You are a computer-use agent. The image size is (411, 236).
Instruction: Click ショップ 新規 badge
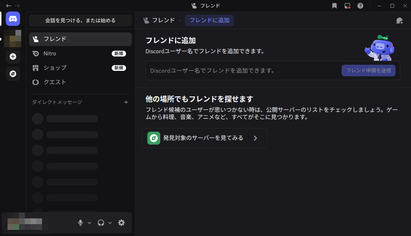(119, 68)
